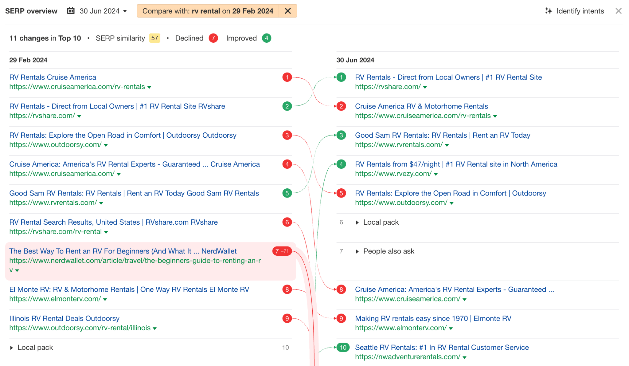Open the NerdWallet beginners guide article link
The image size is (629, 366).
point(123,251)
